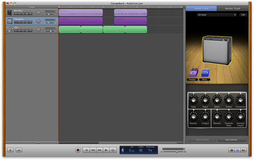
Task: Click the Flangelay track amp icon
Action: [10, 21]
